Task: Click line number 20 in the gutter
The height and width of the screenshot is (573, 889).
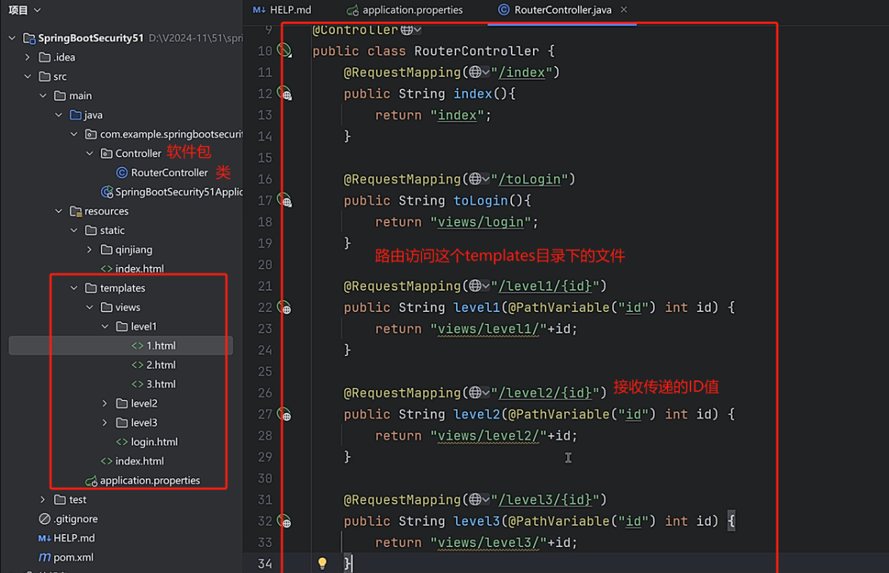Action: (x=265, y=265)
